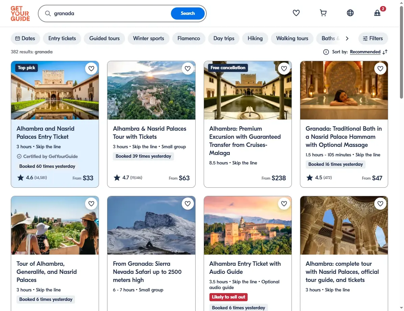Image resolution: width=404 pixels, height=311 pixels.
Task: Click Booked 60 times yesterday label
Action: 47,166
